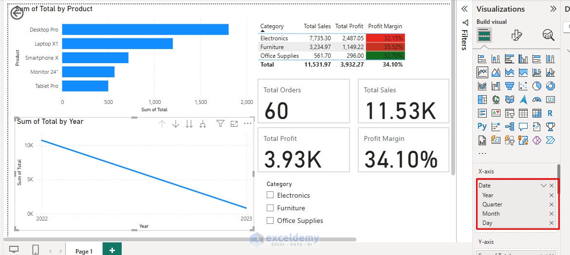Open line chart in Focus mode
This screenshot has height=255, width=570.
[234, 124]
